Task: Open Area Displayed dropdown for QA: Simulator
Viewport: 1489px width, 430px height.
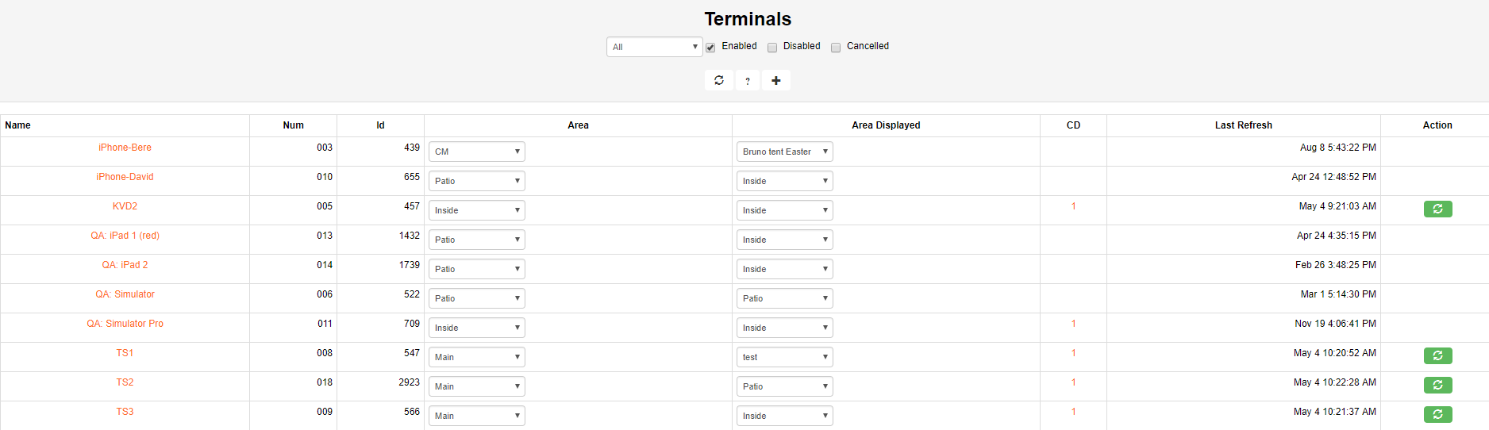Action: pyautogui.click(x=784, y=298)
